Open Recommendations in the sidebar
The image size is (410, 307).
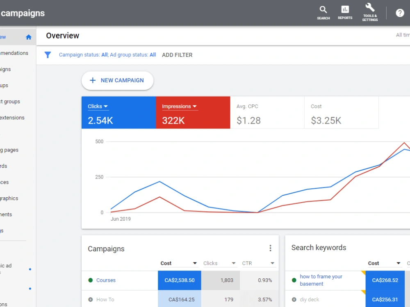[14, 53]
